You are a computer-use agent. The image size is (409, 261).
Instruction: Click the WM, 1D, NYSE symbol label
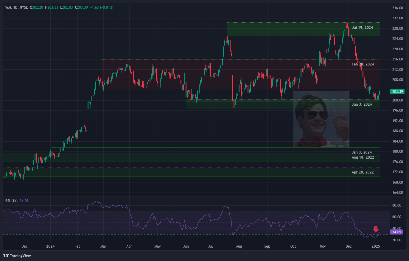[x=16, y=7]
